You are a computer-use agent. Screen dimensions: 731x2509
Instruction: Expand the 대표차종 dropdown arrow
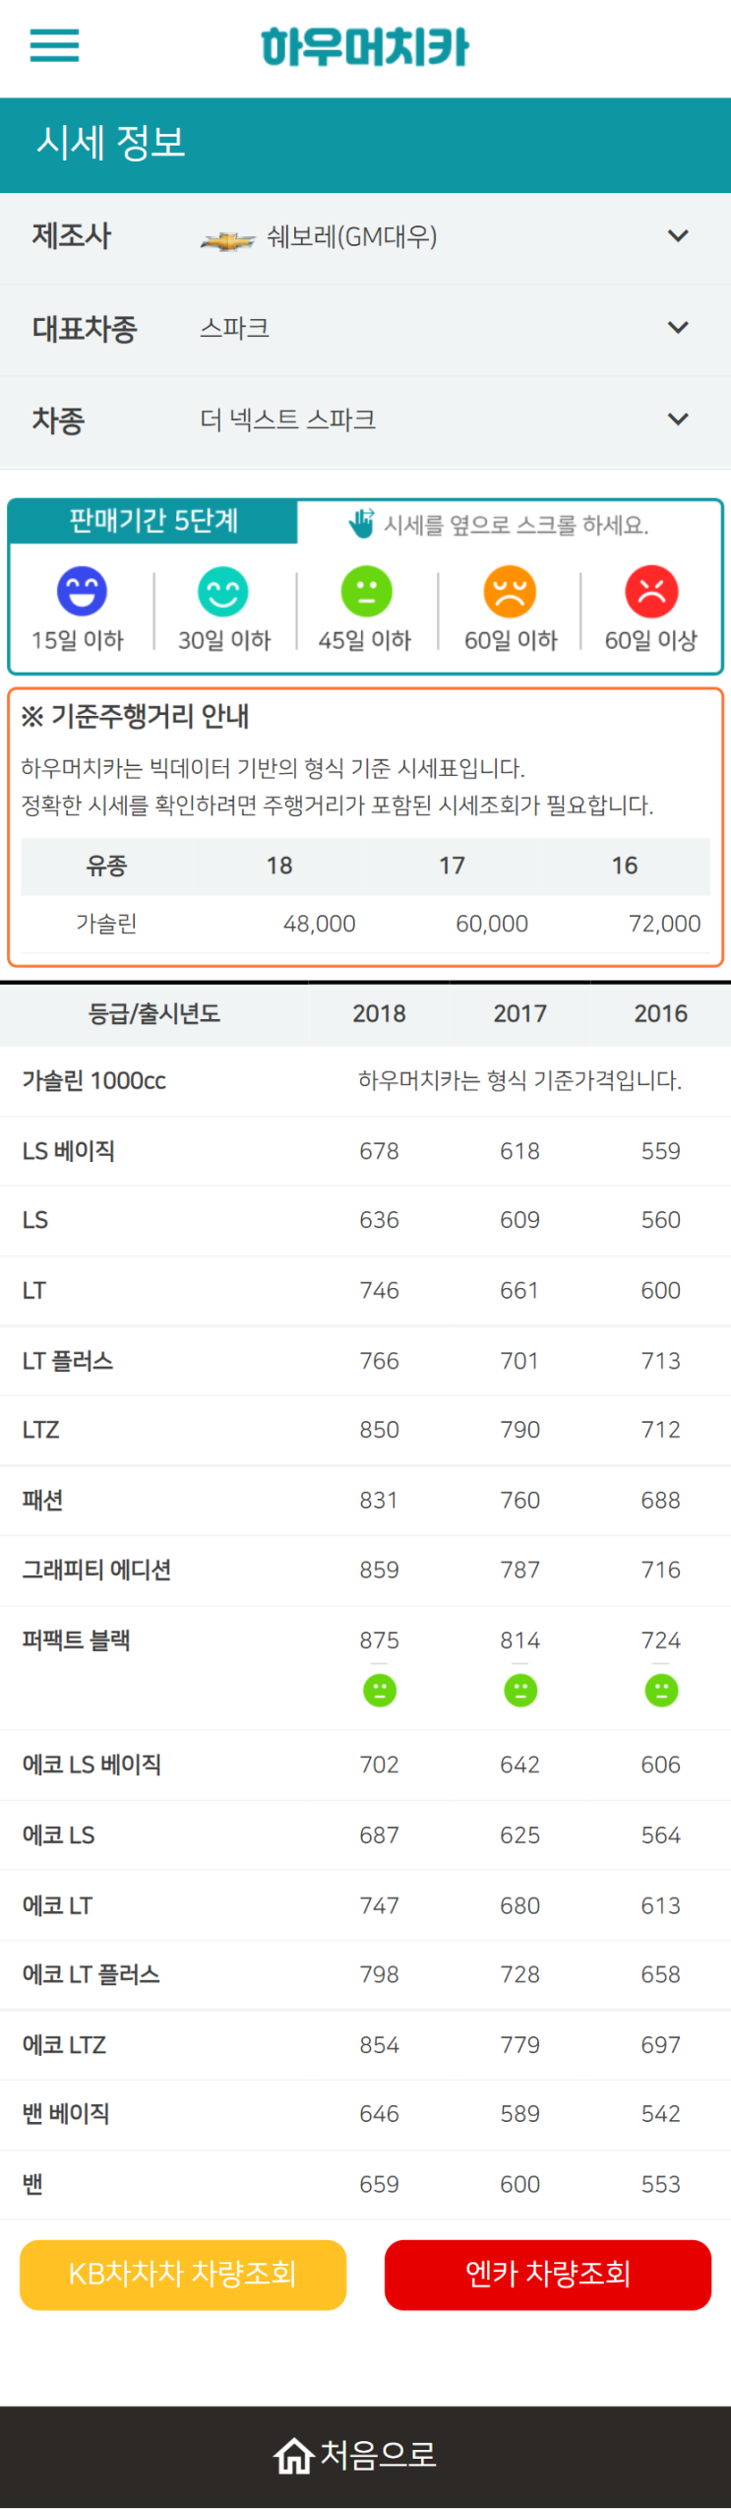pyautogui.click(x=678, y=328)
